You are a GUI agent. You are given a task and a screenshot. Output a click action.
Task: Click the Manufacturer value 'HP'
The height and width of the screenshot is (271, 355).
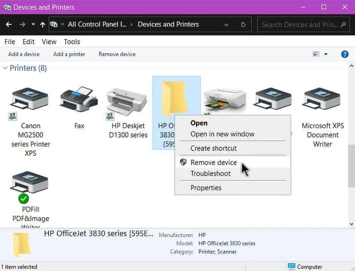tap(202, 235)
